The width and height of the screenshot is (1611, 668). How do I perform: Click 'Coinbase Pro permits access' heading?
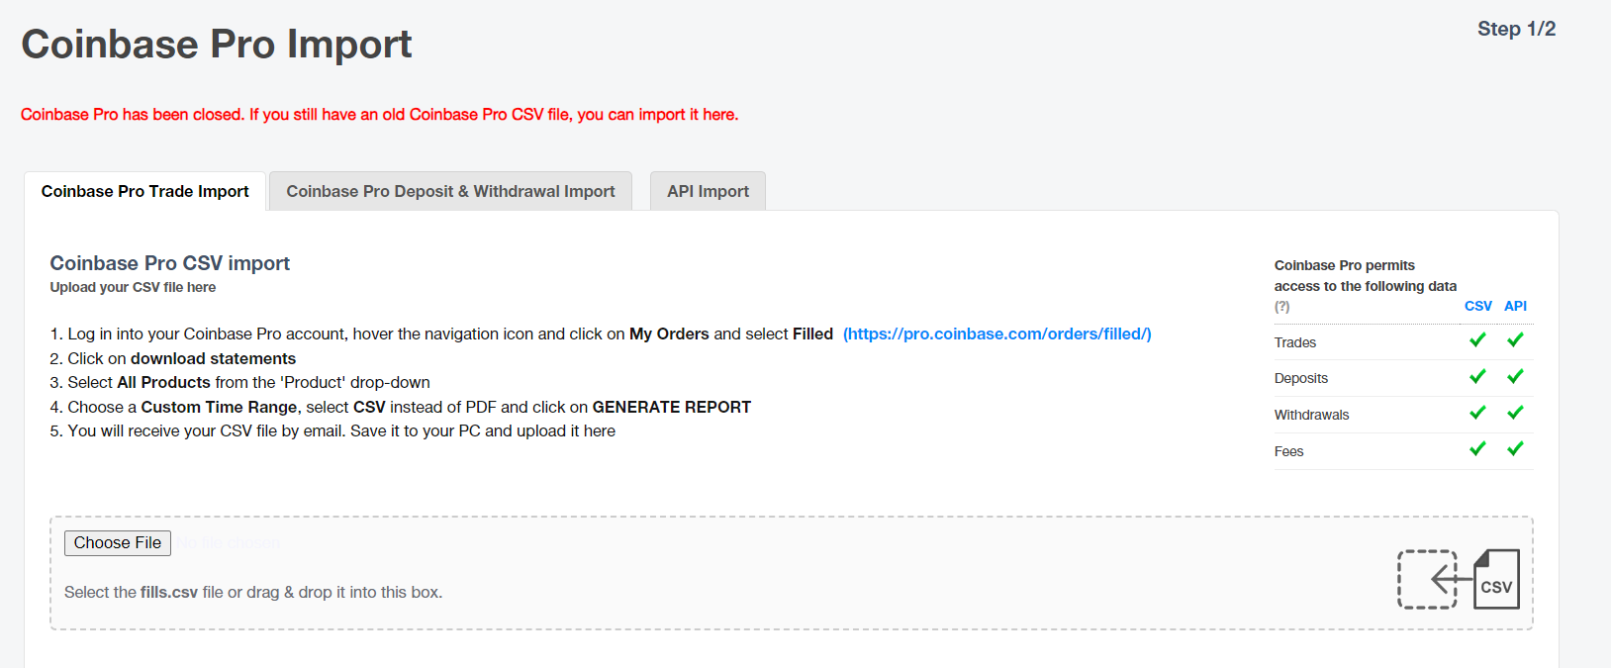[x=1366, y=276]
